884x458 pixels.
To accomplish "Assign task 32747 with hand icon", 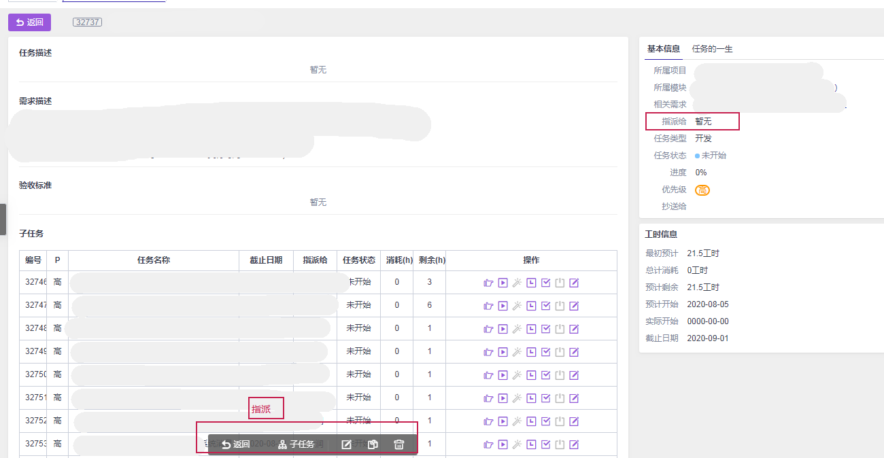I will (x=488, y=306).
